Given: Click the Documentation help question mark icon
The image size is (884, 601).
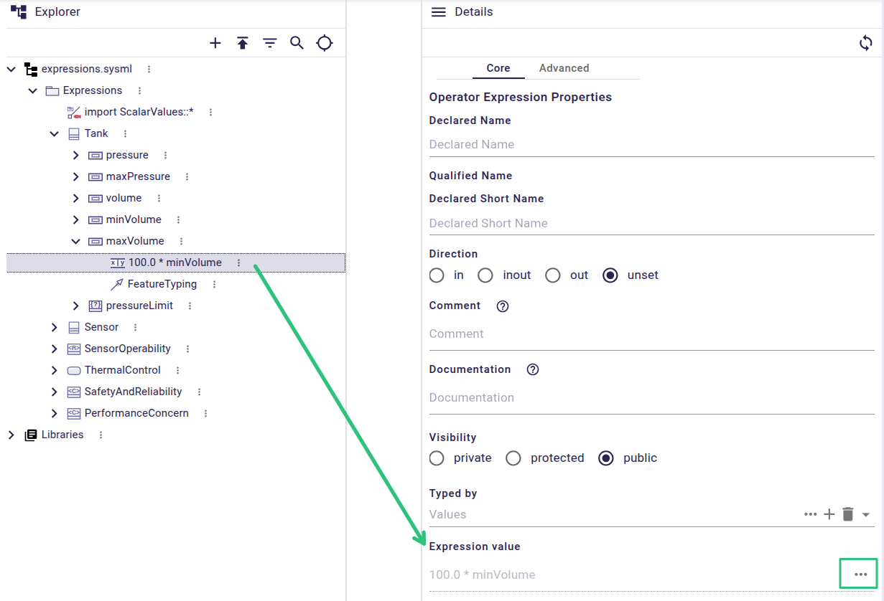Looking at the screenshot, I should pyautogui.click(x=533, y=370).
